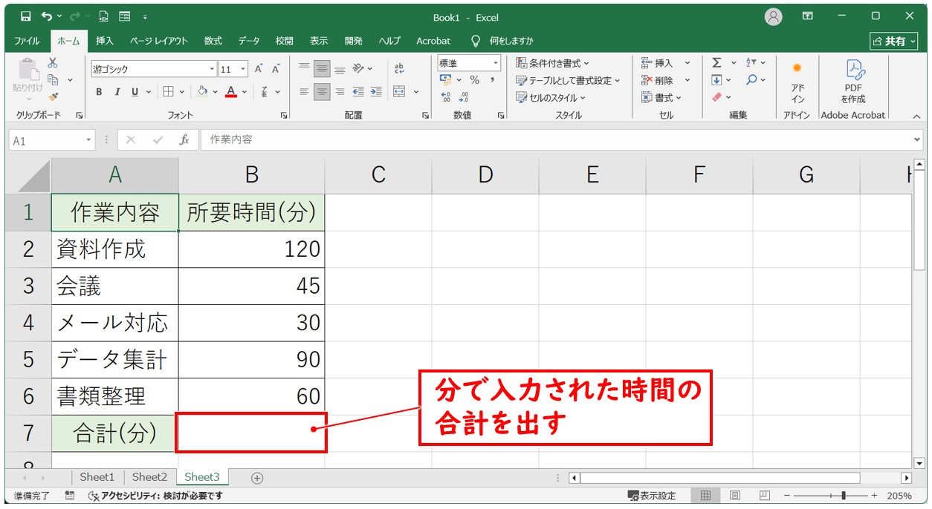Apply the red Font Color
This screenshot has height=509, width=932.
(x=231, y=92)
